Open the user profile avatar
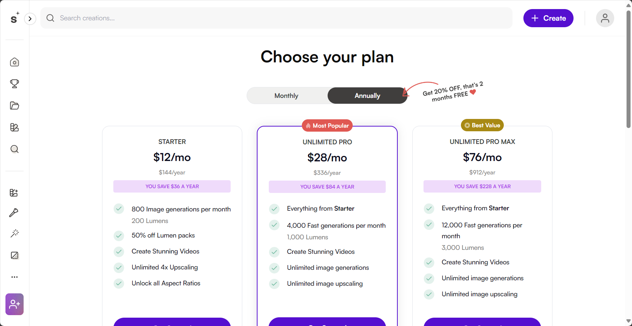 click(x=605, y=18)
